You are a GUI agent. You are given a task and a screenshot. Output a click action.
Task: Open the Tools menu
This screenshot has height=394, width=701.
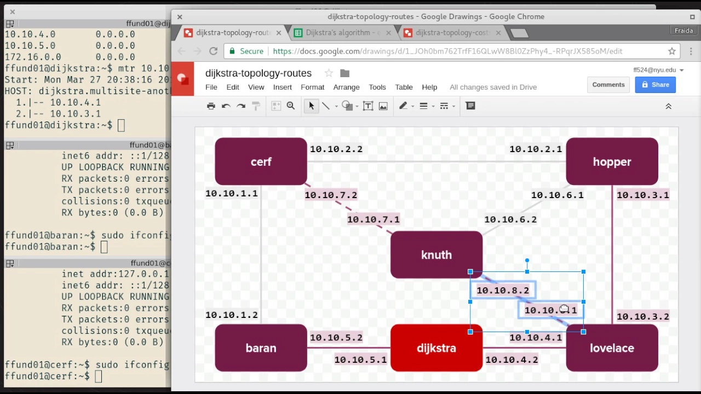377,87
